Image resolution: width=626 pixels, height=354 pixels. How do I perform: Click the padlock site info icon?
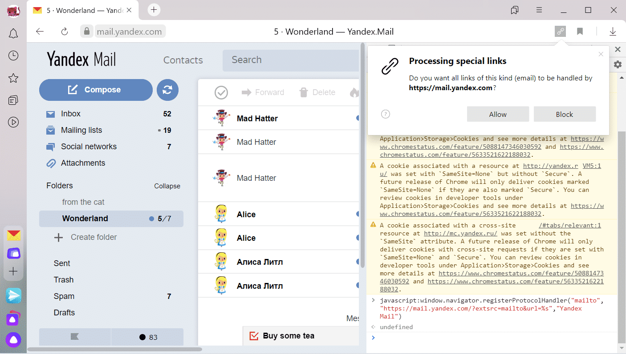[87, 32]
